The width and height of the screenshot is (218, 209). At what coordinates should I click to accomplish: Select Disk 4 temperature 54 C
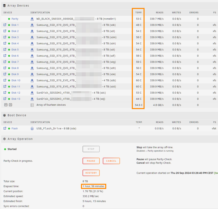pos(139,43)
